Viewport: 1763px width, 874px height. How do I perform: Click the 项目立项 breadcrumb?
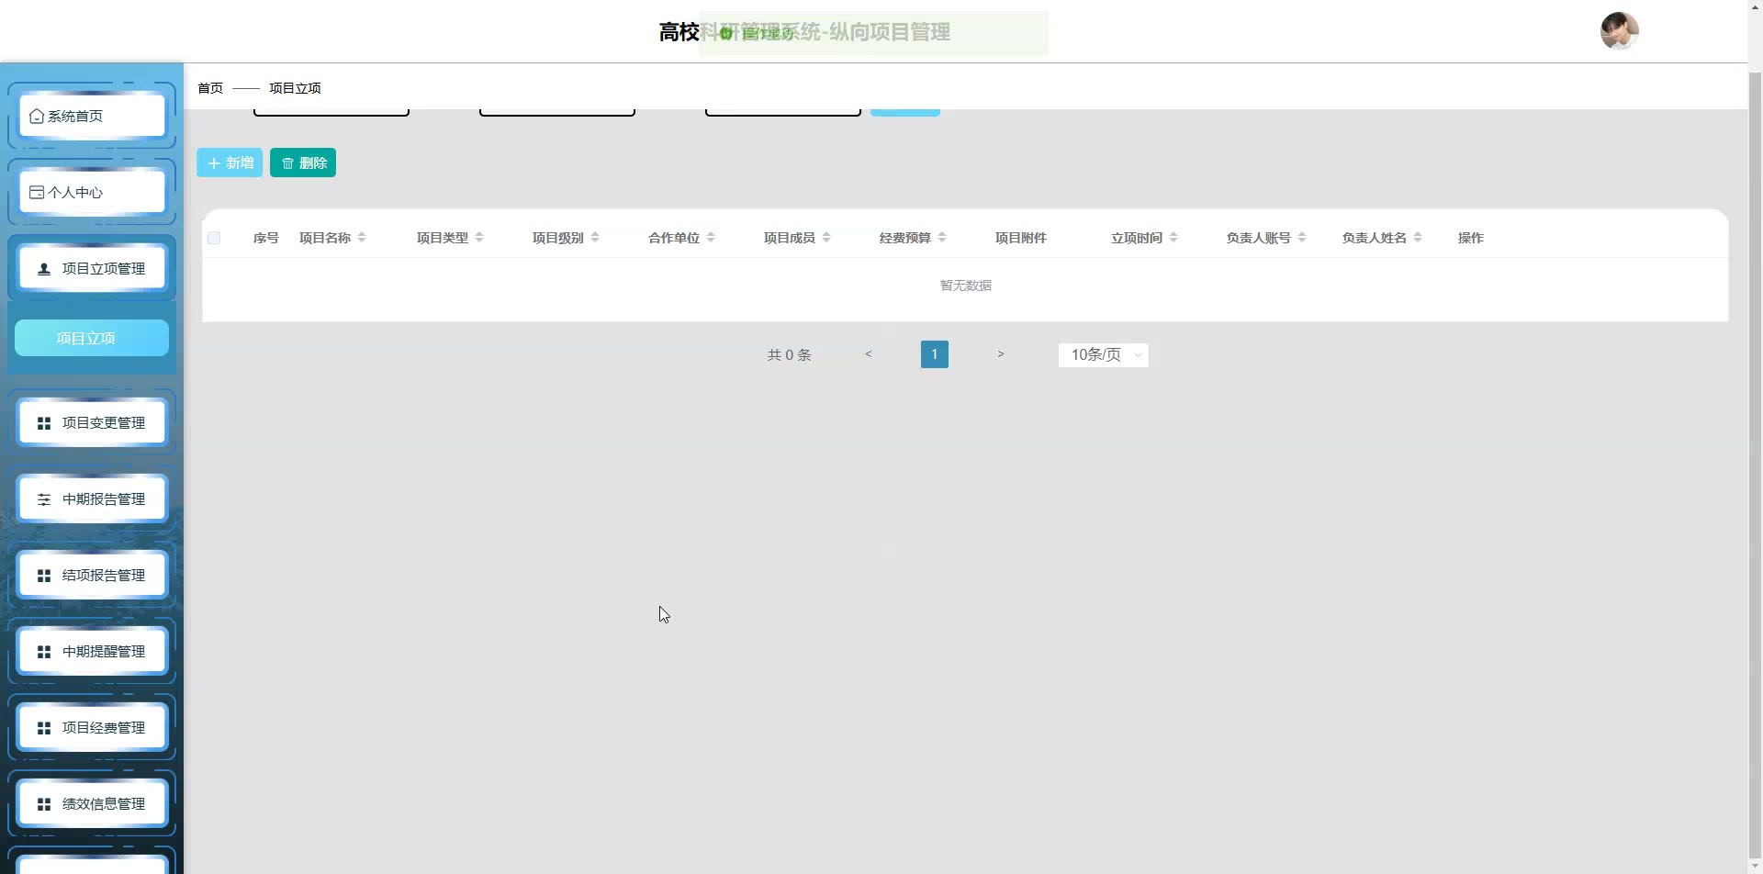pos(295,88)
